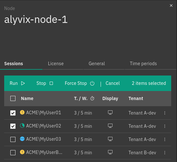This screenshot has width=177, height=162.
Task: Check the ACME\MyUserB session checkbox
Action: point(13,153)
